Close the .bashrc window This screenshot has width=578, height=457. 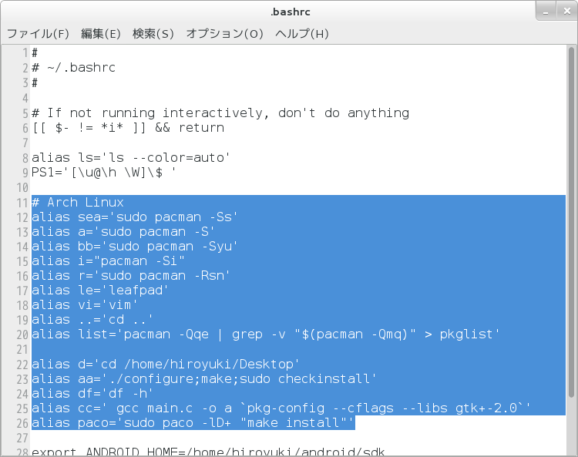tap(567, 12)
